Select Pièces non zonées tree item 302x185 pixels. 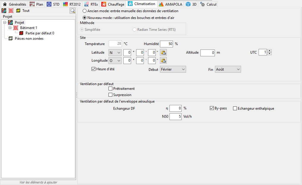(x=29, y=39)
